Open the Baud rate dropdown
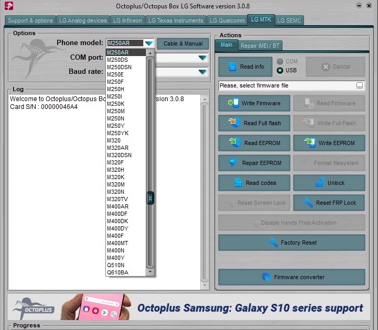 202,72
